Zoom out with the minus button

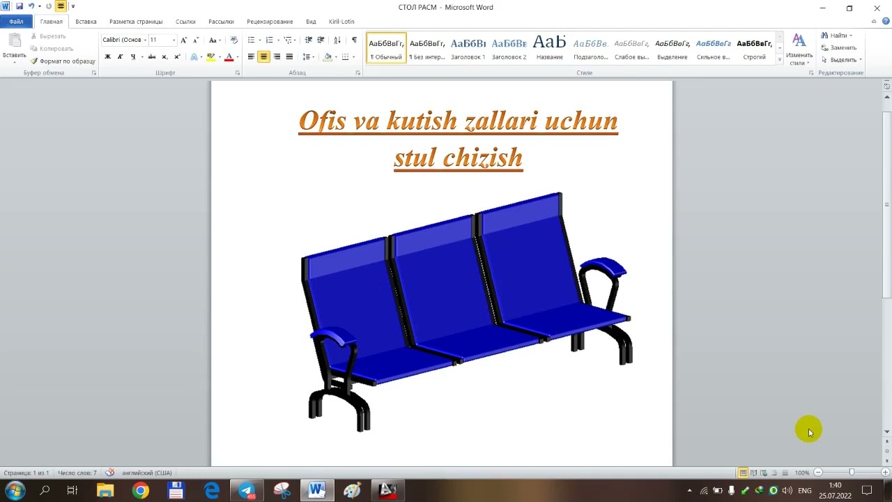point(818,473)
